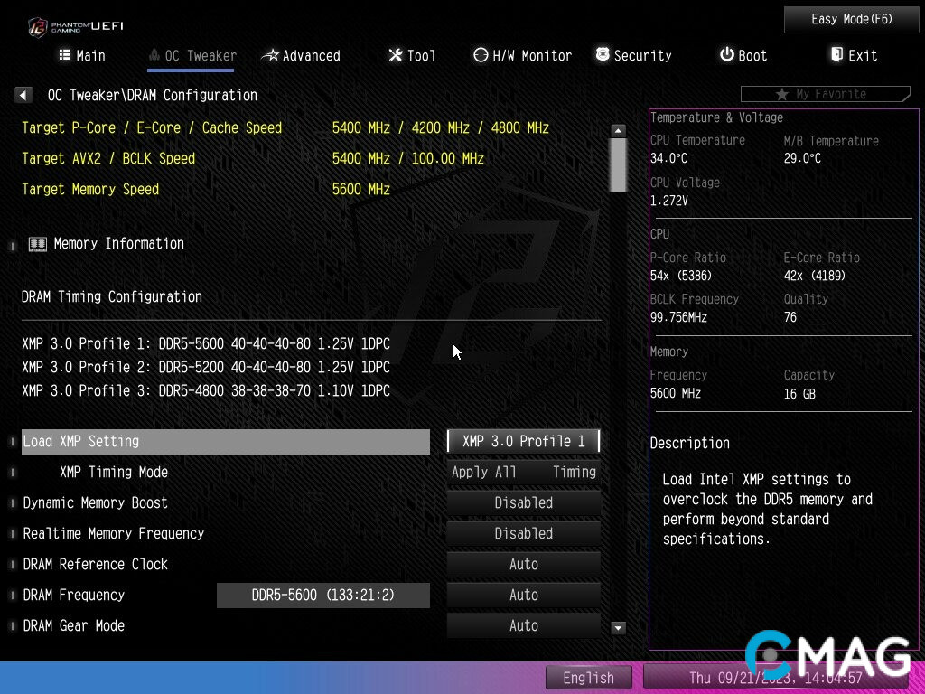Change DRAM Reference Clock from Auto
The image size is (925, 694).
click(523, 564)
